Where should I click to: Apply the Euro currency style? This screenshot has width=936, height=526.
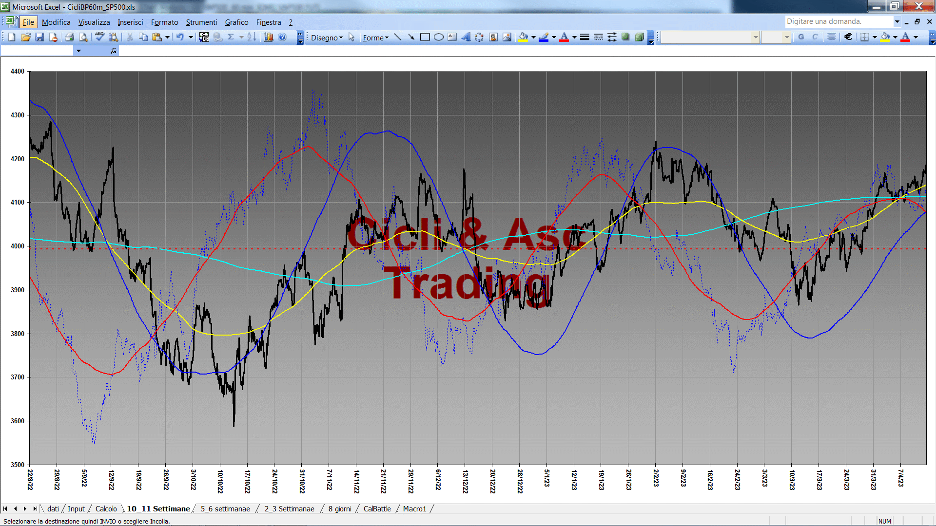pos(848,37)
